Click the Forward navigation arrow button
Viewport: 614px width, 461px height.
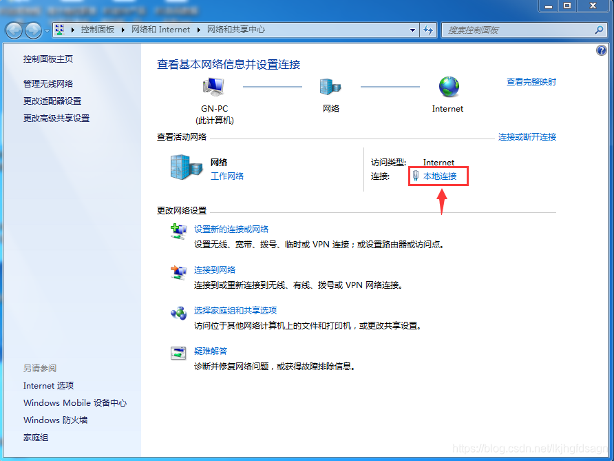(x=33, y=30)
